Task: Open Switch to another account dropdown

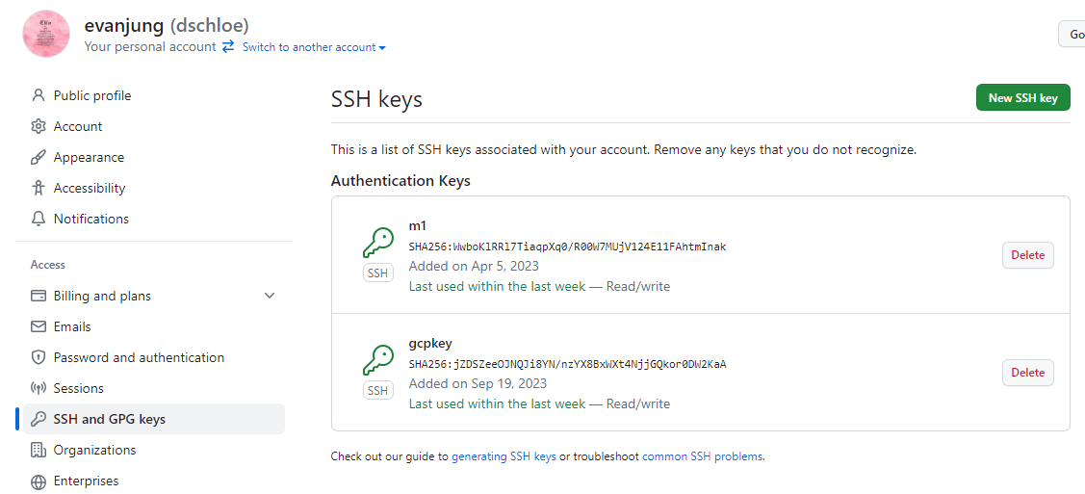Action: pos(314,47)
